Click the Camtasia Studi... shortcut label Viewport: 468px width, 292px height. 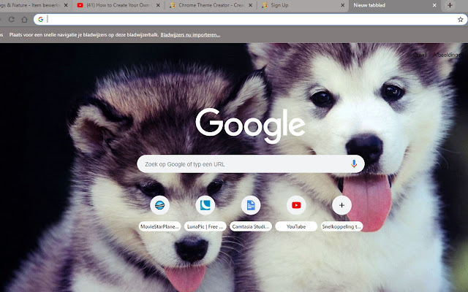click(x=251, y=226)
